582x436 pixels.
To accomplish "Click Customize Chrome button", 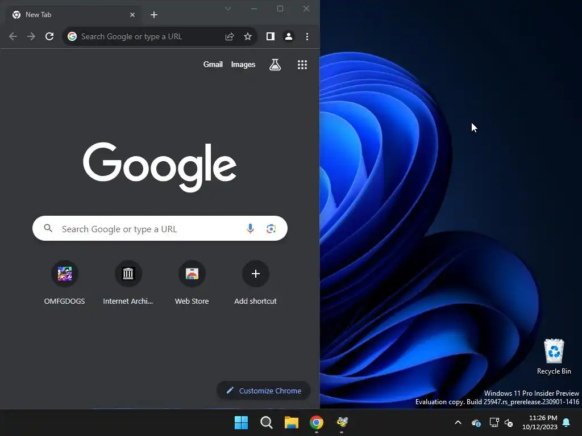I will click(x=264, y=391).
